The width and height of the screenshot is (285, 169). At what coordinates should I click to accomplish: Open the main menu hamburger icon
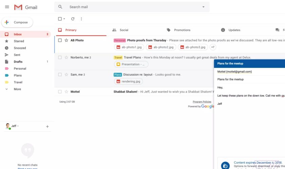coord(7,7)
